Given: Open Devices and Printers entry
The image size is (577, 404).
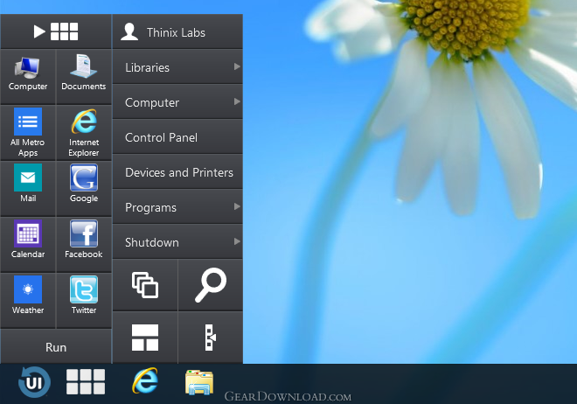Looking at the screenshot, I should coord(177,172).
